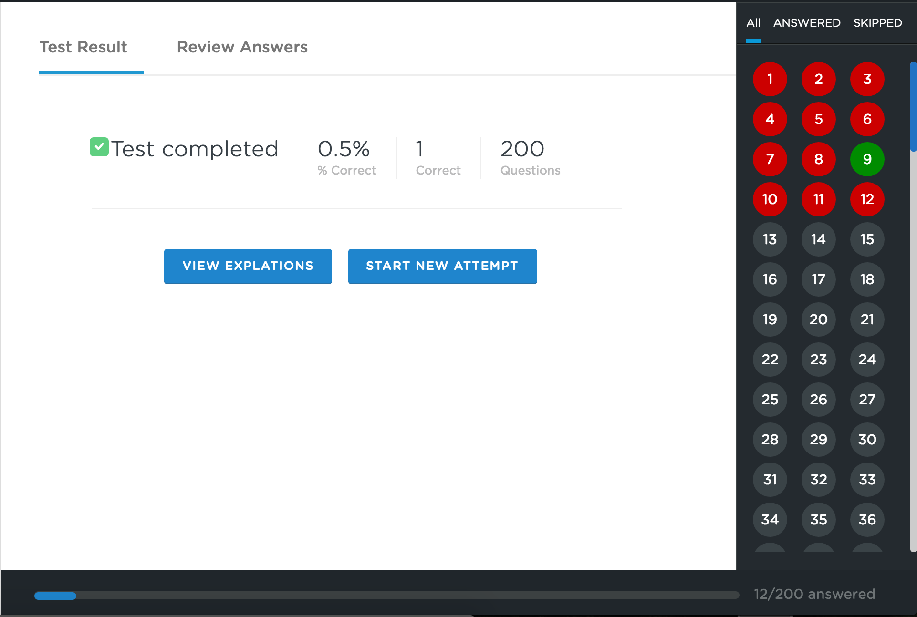This screenshot has width=917, height=617.
Task: Open question 26
Action: 819,400
